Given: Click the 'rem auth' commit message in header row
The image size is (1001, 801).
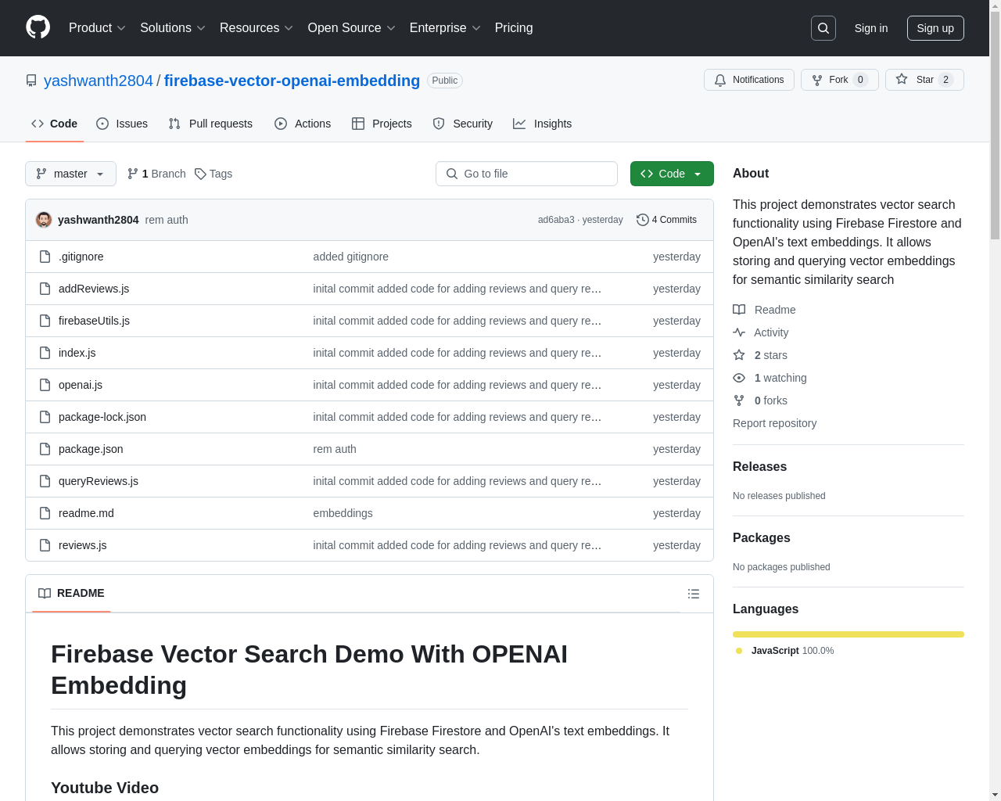Looking at the screenshot, I should (167, 220).
